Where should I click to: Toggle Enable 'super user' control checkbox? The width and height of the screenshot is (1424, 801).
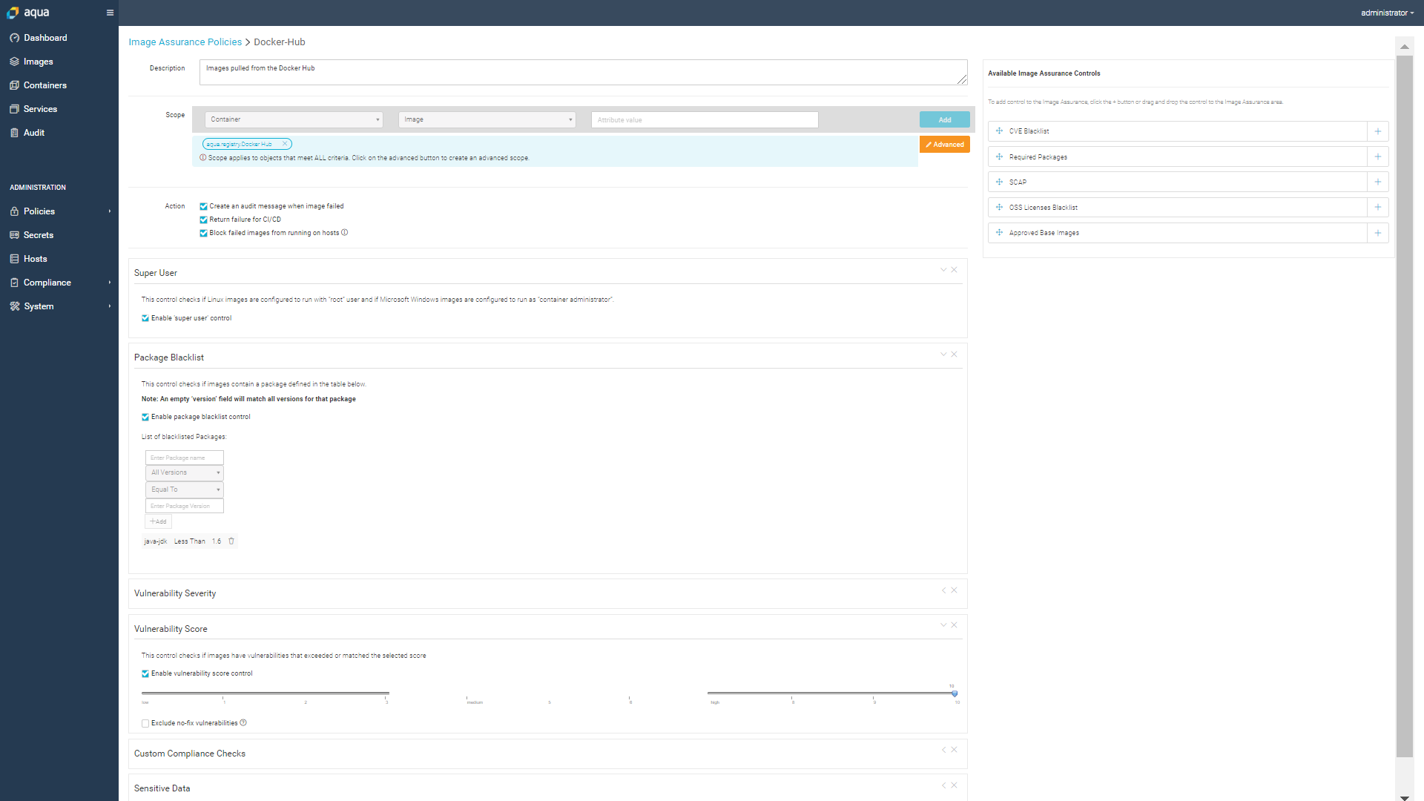(x=145, y=319)
